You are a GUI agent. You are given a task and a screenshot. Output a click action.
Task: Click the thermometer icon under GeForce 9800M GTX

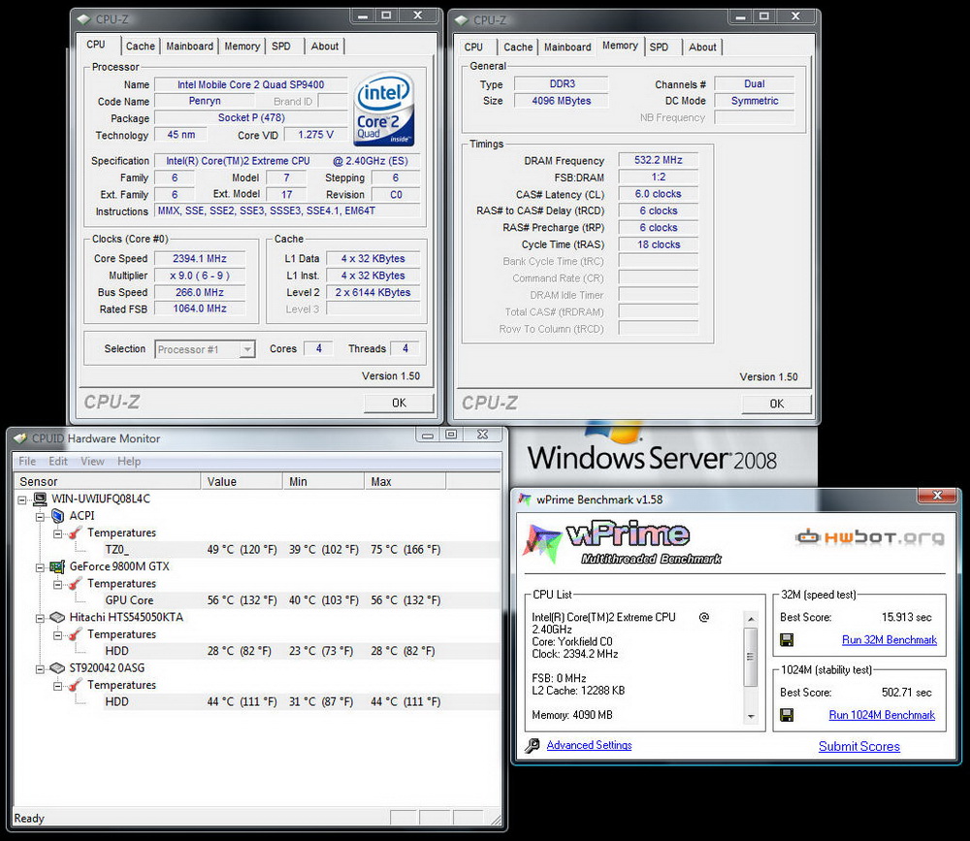click(75, 583)
